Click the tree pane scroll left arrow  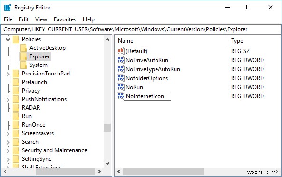pos(5,172)
